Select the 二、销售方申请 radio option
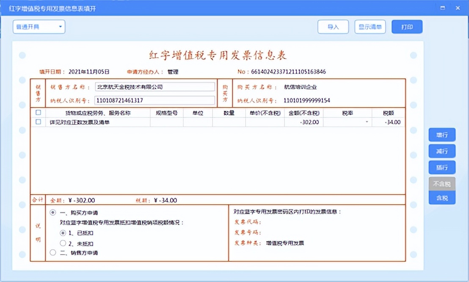The height and width of the screenshot is (282, 469). click(53, 252)
